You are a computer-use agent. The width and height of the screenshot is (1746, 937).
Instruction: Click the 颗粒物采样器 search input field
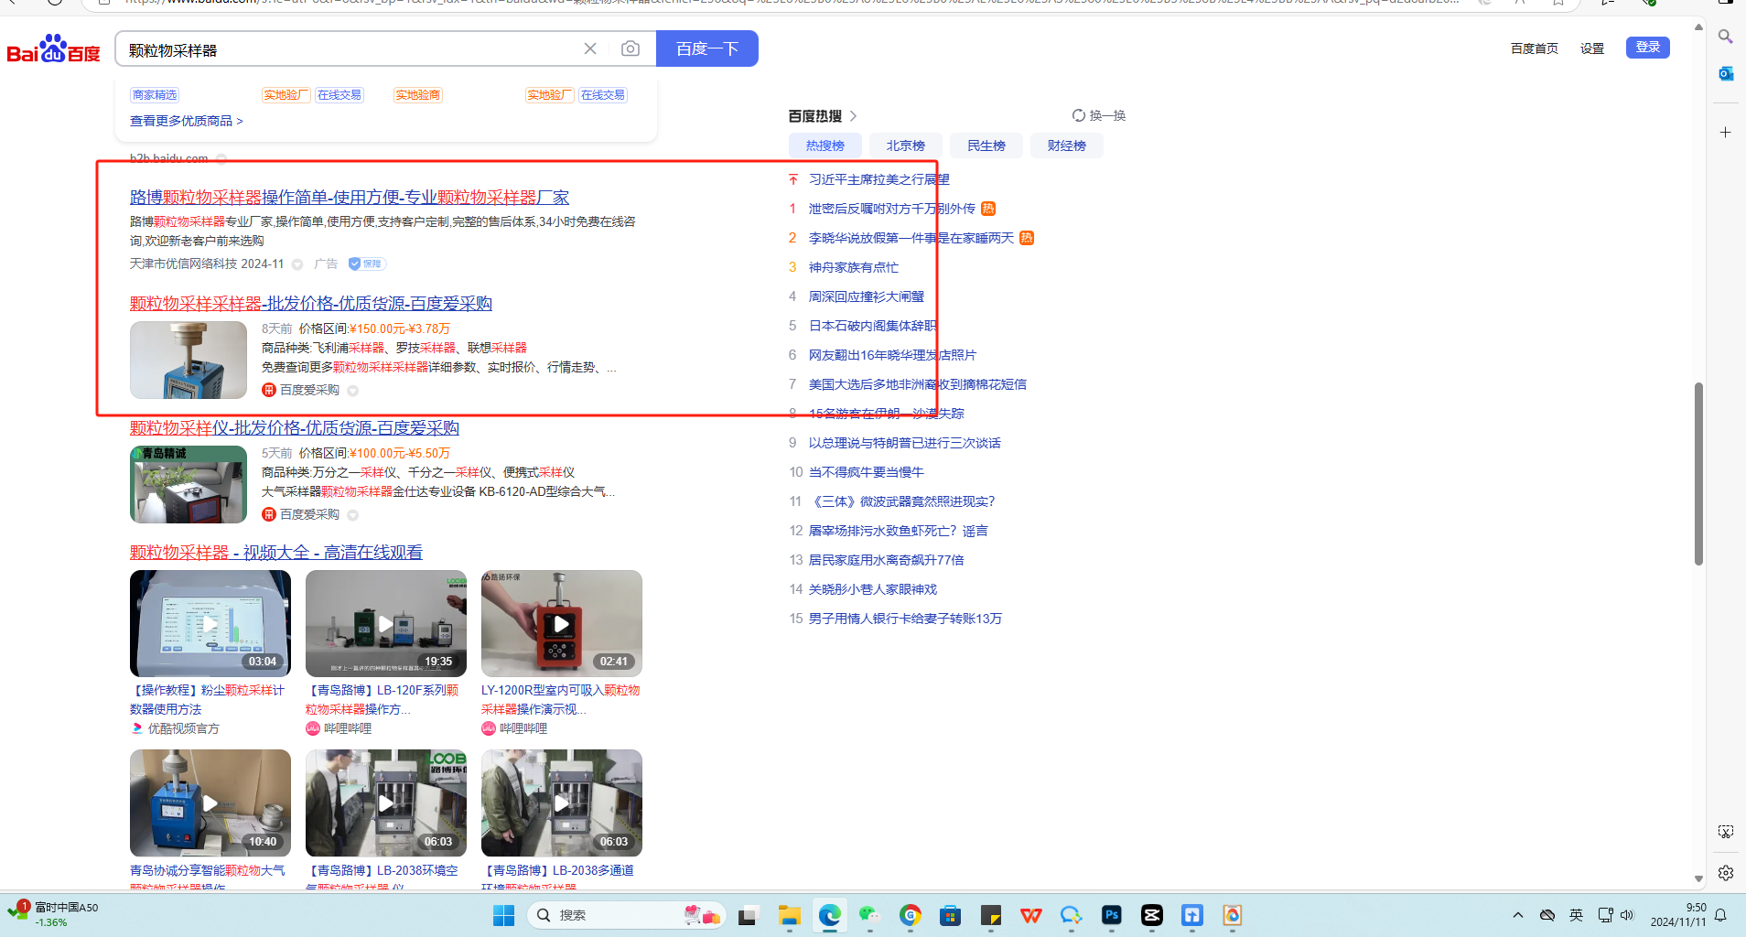[x=348, y=49]
